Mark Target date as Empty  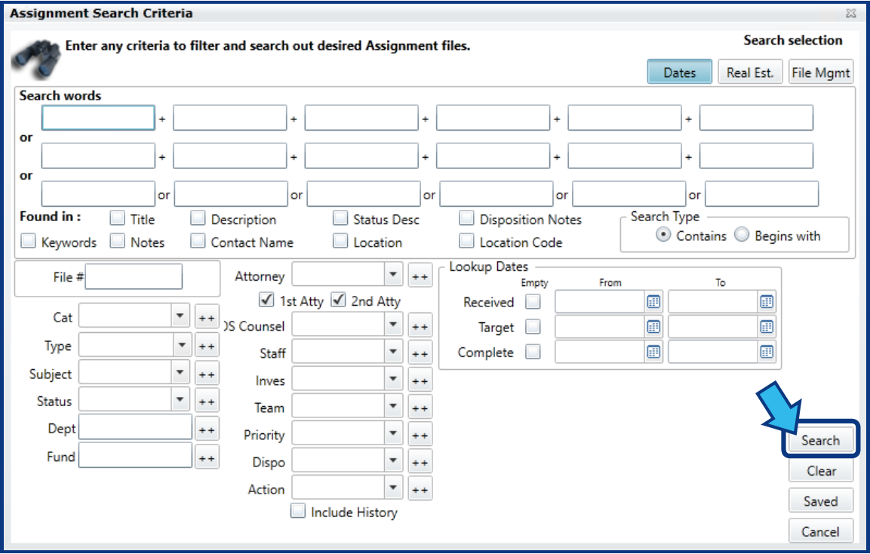pyautogui.click(x=533, y=326)
